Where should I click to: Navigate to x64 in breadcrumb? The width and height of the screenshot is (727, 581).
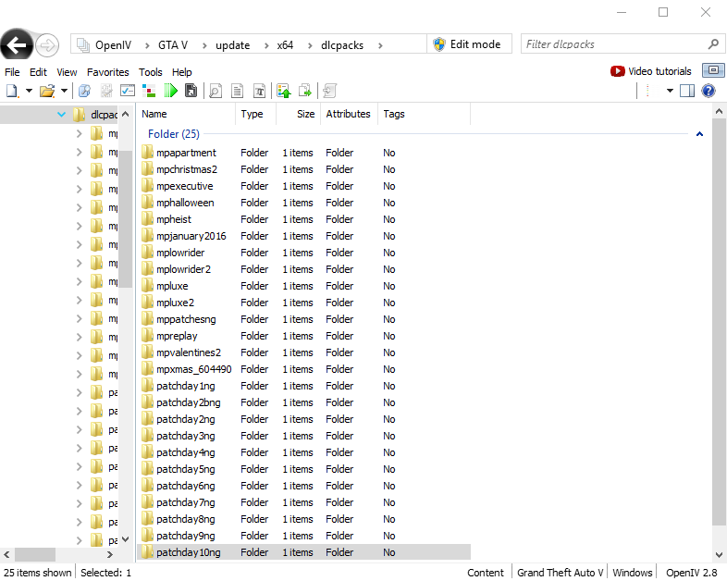(x=285, y=45)
